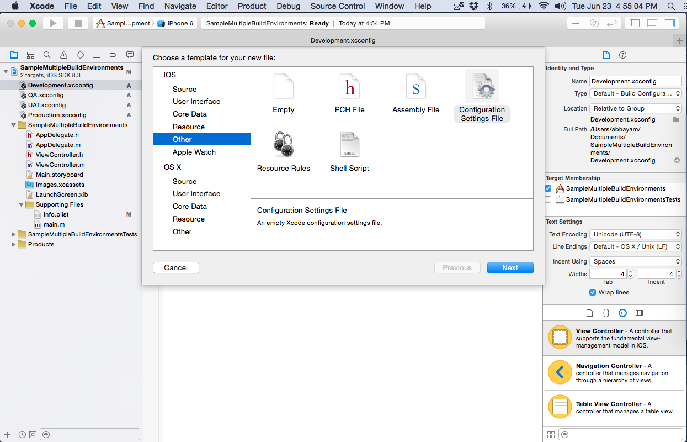Adjust the Tab width stepper
Viewport: 687px width, 442px height.
(631, 274)
